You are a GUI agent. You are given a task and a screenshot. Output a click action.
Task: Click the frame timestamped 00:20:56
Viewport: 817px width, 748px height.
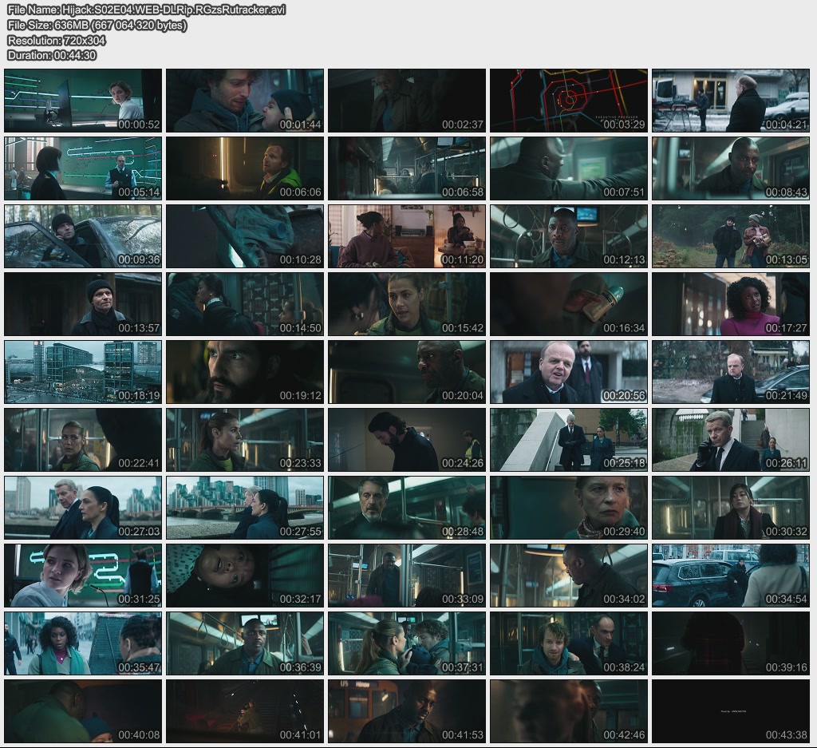point(568,372)
